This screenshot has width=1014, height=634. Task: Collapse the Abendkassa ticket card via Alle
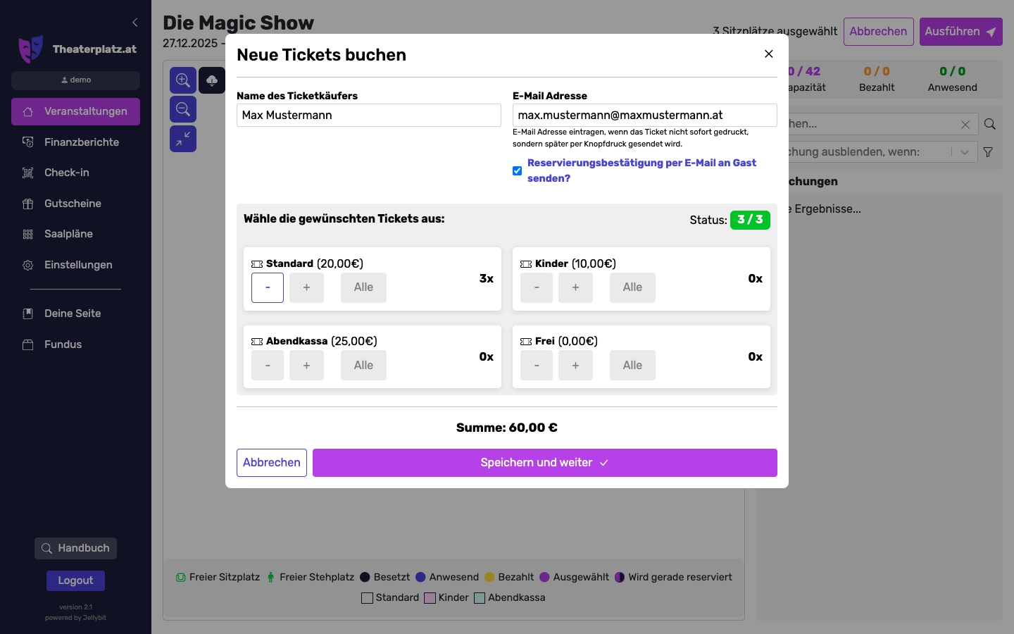(363, 365)
